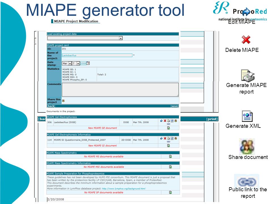Click the large Delete MIAPE red cross icon

pyautogui.click(x=246, y=40)
